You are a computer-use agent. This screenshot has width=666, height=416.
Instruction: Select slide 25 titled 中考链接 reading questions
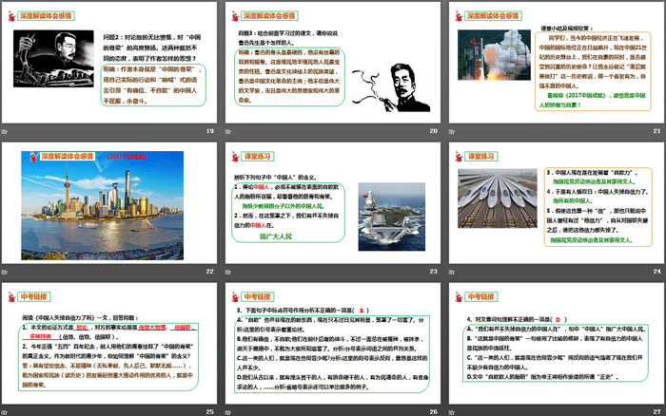pos(109,343)
